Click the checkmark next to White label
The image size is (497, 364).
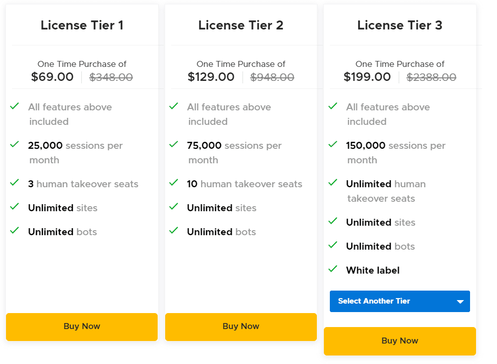click(x=333, y=269)
